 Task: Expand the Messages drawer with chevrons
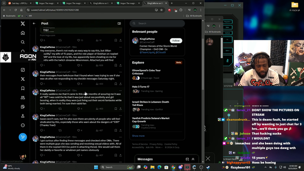click(193, 159)
